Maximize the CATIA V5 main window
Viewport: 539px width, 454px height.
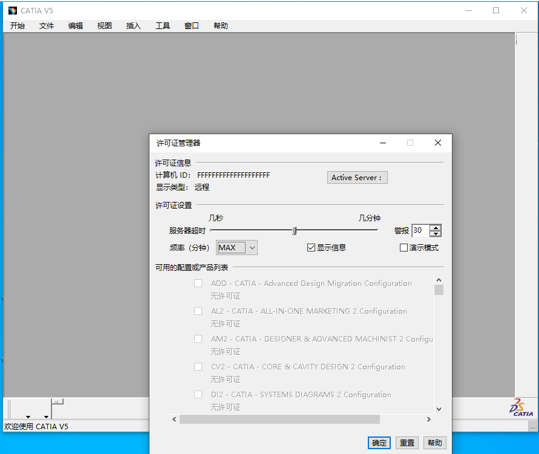click(496, 11)
